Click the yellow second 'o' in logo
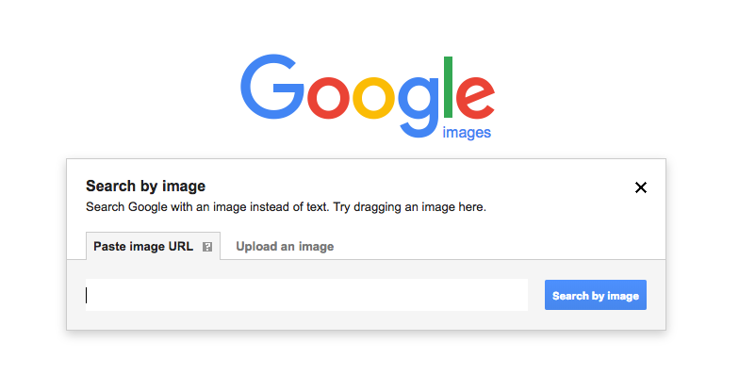 [x=373, y=96]
